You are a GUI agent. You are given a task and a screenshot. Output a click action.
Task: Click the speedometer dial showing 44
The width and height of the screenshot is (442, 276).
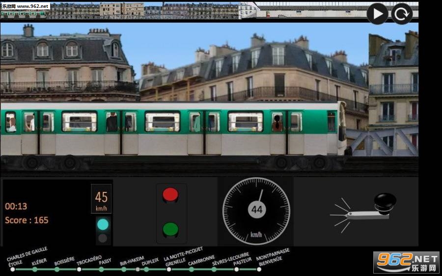[x=256, y=211]
